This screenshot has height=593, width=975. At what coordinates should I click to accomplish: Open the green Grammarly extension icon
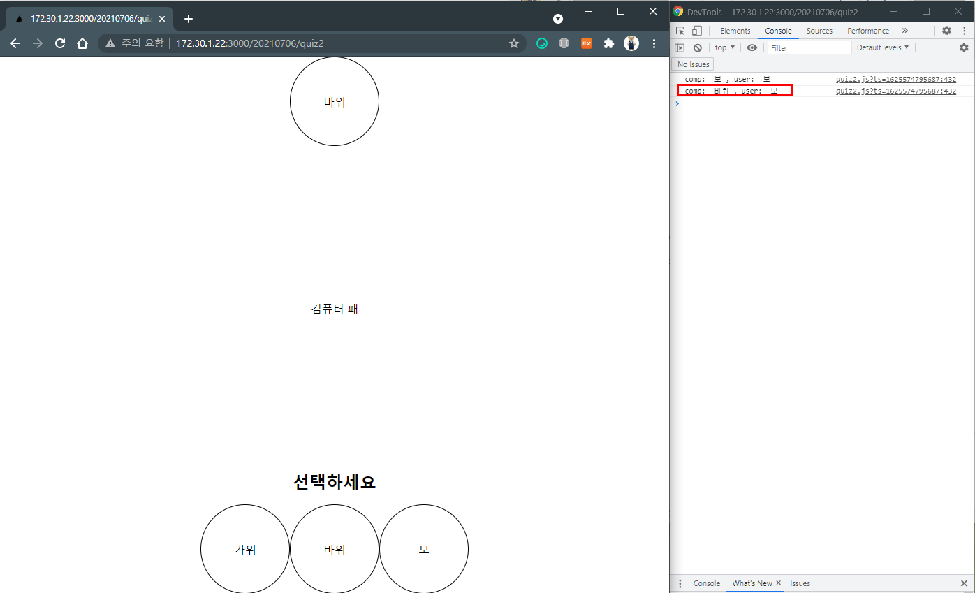coord(541,43)
